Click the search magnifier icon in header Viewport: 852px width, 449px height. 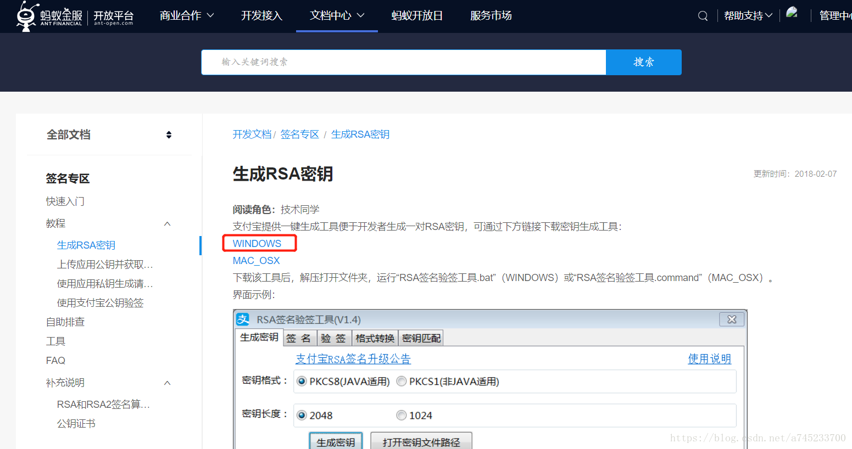(703, 16)
